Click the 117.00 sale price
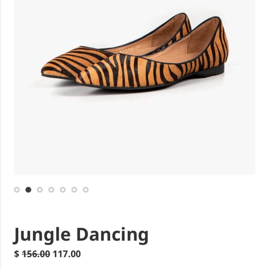269x269 pixels. point(67,254)
